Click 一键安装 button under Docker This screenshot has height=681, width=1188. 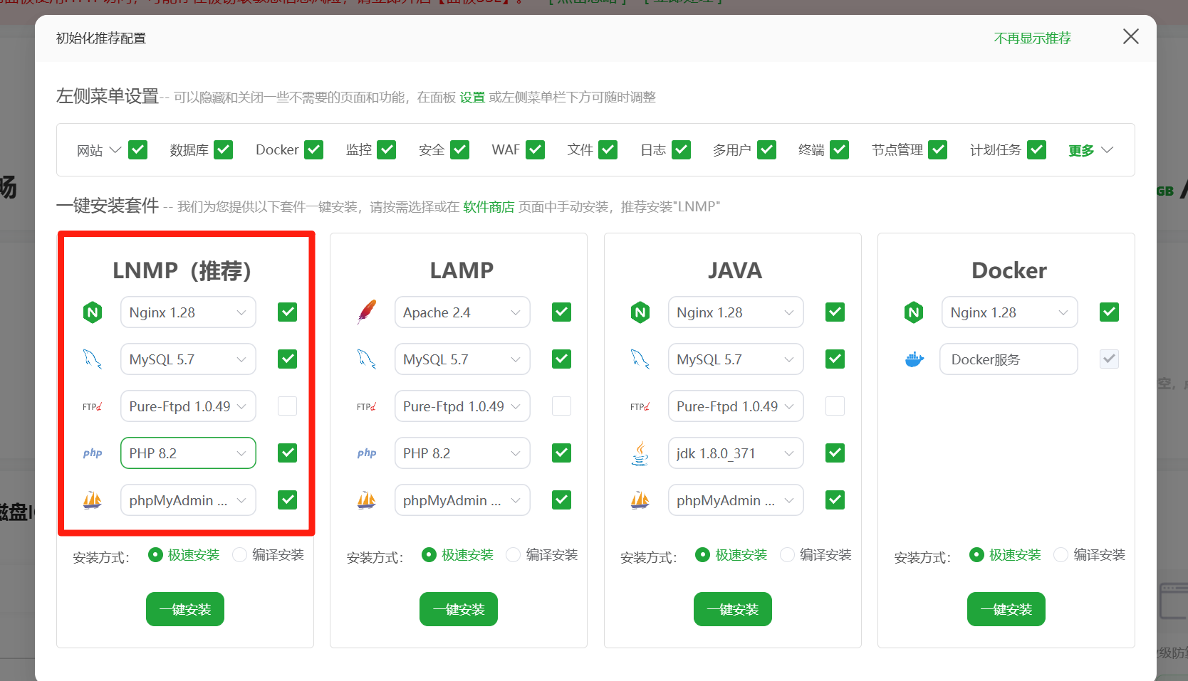tap(1006, 609)
